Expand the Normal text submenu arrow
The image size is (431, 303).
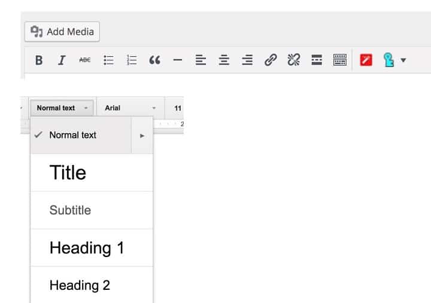click(x=142, y=136)
